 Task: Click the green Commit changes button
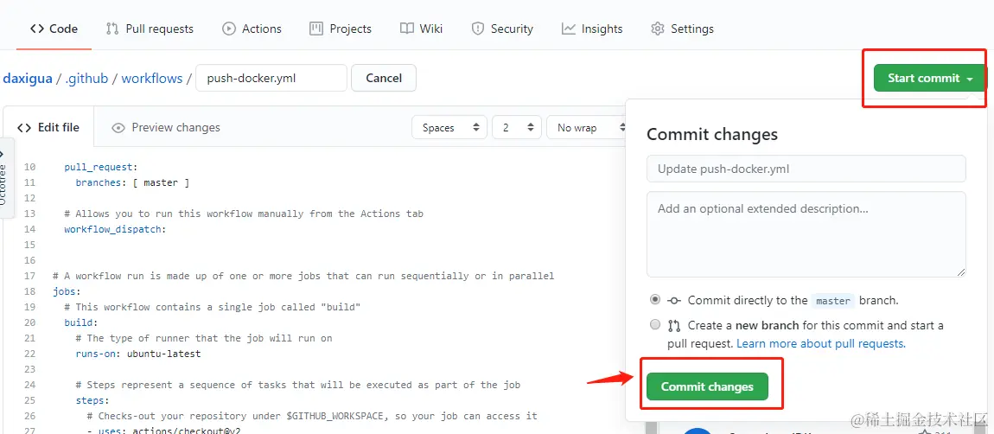[707, 386]
